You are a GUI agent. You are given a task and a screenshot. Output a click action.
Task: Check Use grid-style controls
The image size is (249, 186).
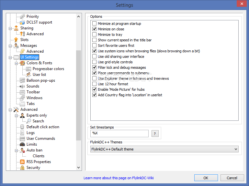coord(94,62)
